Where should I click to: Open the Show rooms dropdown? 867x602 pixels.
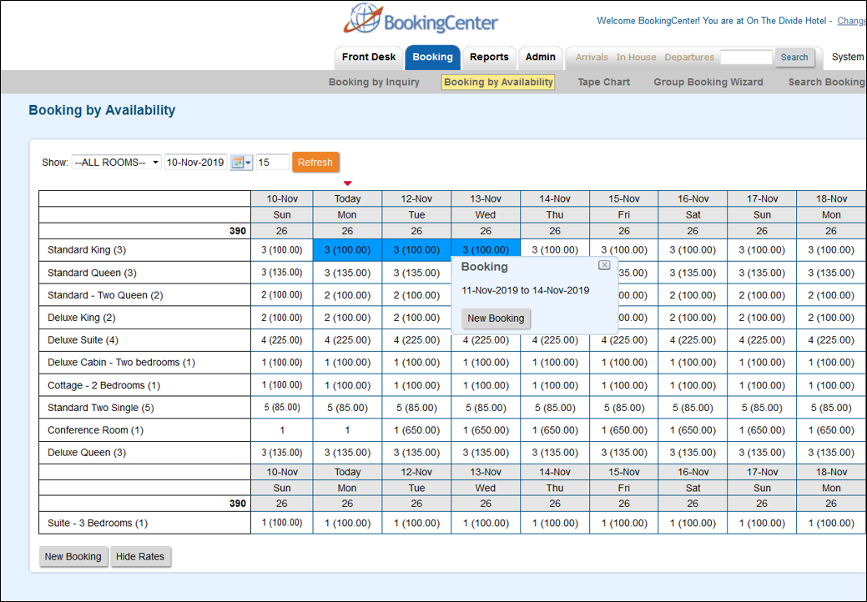(117, 163)
